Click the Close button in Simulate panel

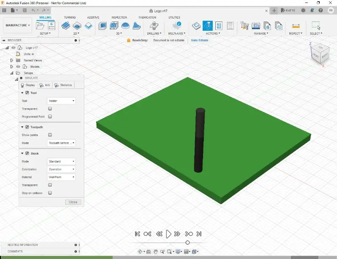(x=73, y=202)
